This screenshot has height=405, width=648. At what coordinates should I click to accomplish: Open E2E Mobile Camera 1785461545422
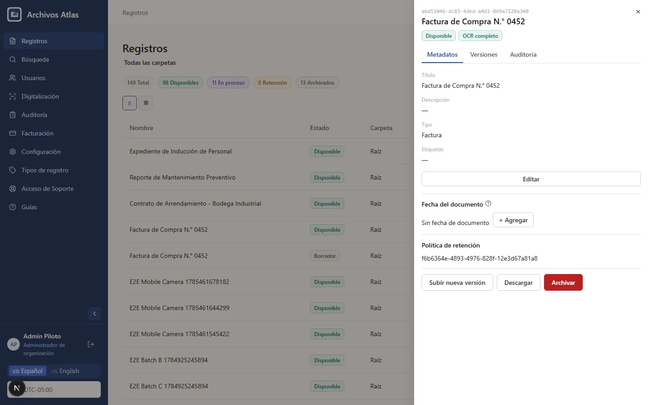pyautogui.click(x=268, y=334)
